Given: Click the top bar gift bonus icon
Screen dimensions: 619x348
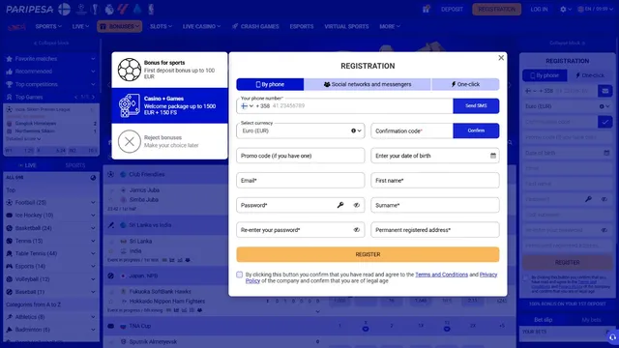Looking at the screenshot, I should 426,9.
